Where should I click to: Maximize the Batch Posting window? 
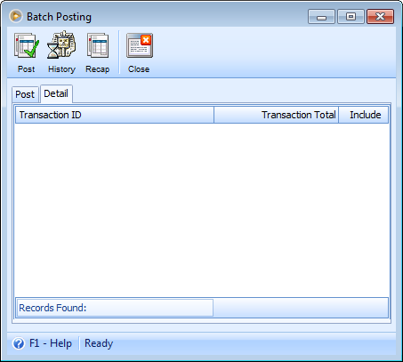point(351,16)
